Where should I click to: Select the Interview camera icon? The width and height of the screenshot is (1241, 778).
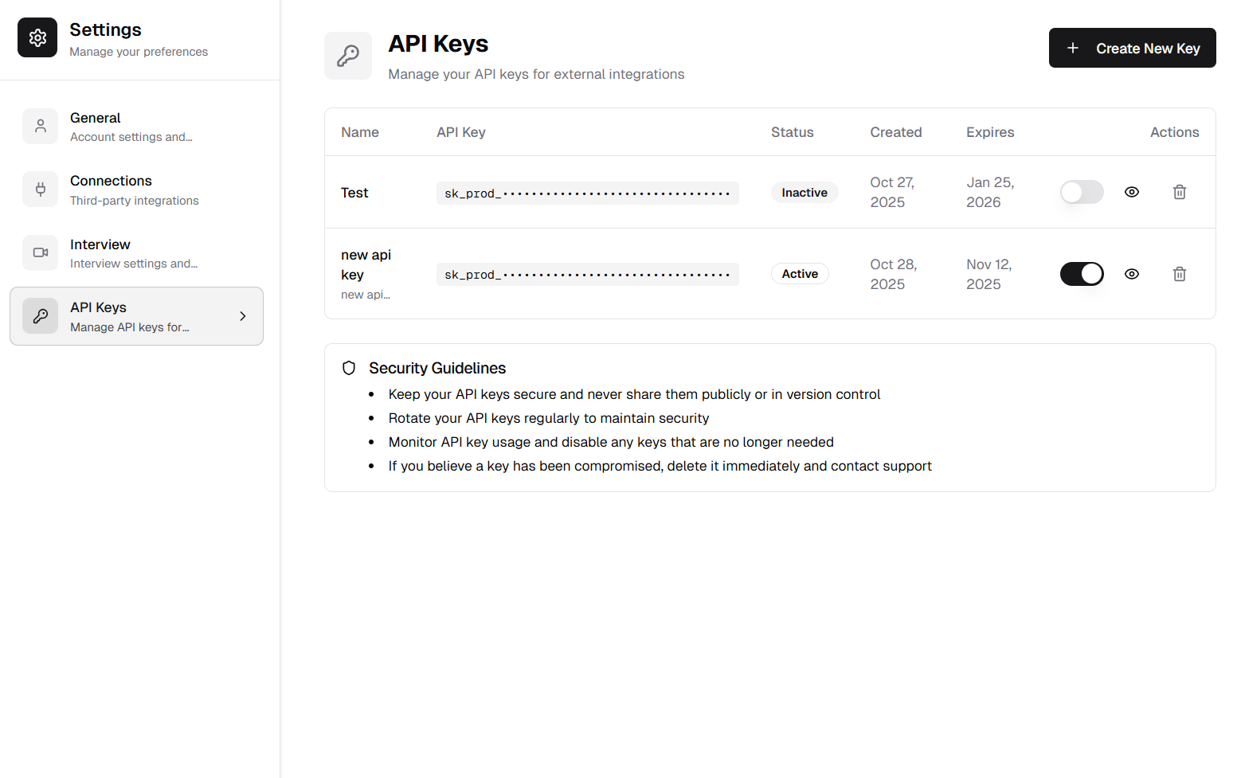(x=41, y=252)
